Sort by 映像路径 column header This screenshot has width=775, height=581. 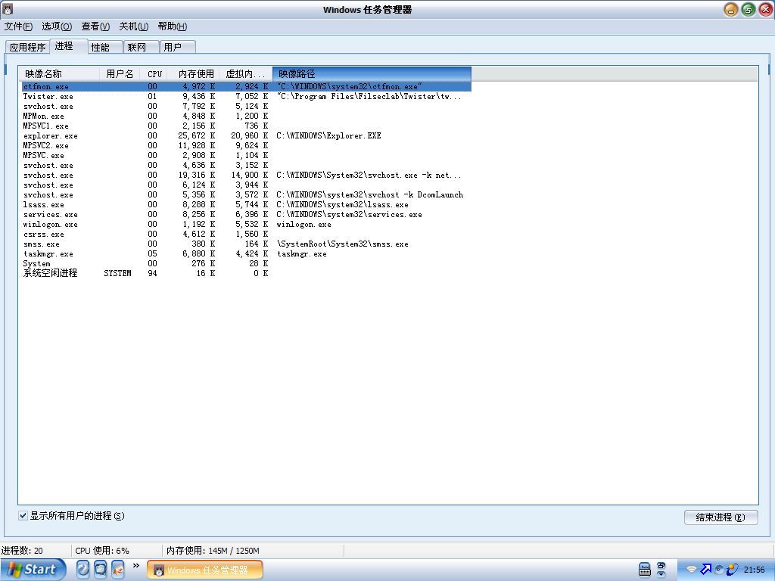point(372,74)
